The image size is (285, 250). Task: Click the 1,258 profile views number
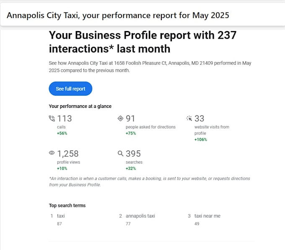click(x=68, y=154)
